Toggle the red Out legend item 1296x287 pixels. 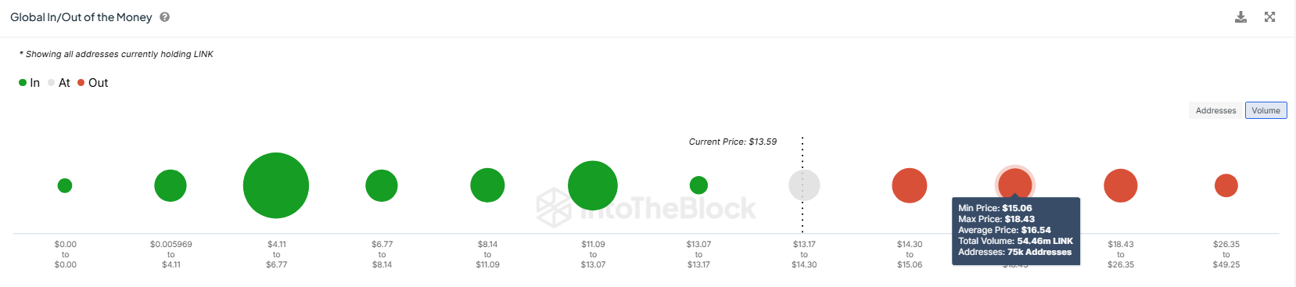point(92,83)
